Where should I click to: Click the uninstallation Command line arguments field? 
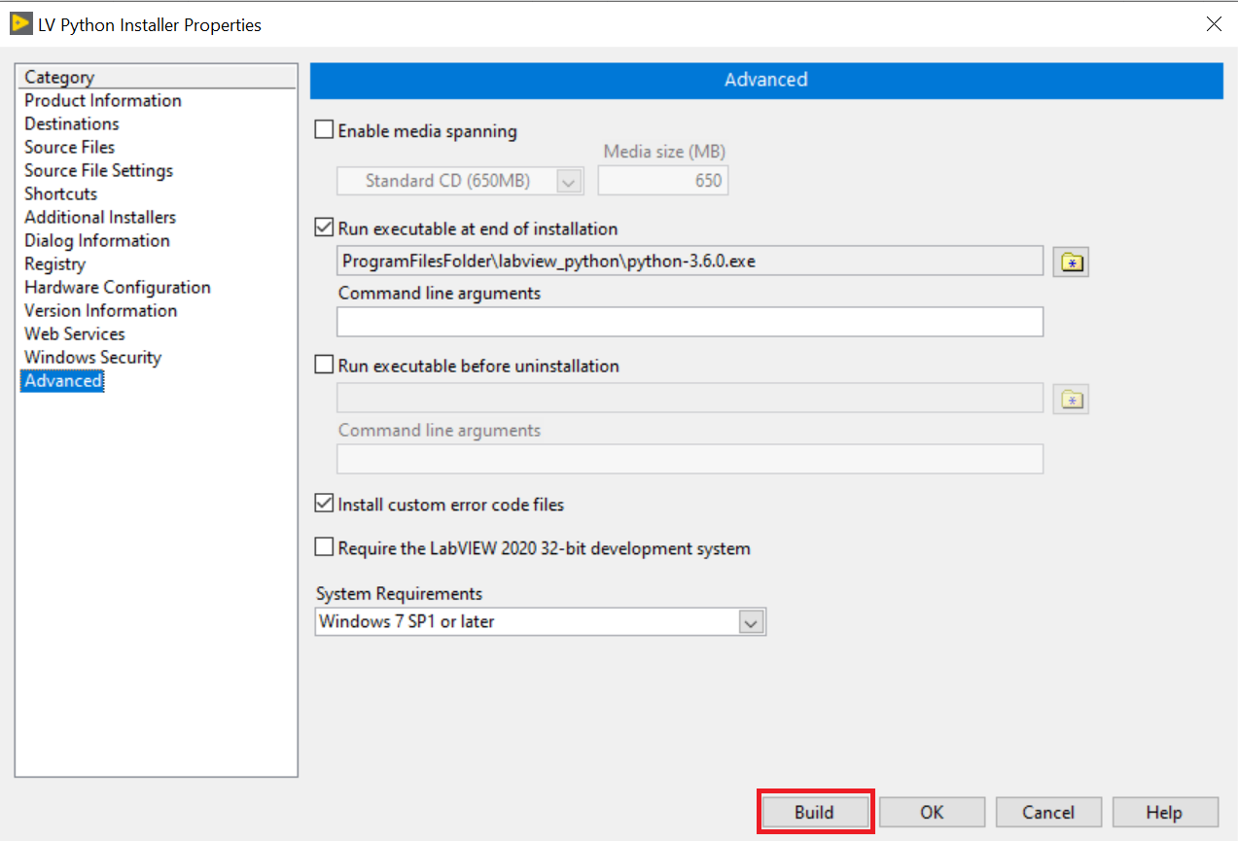[690, 459]
